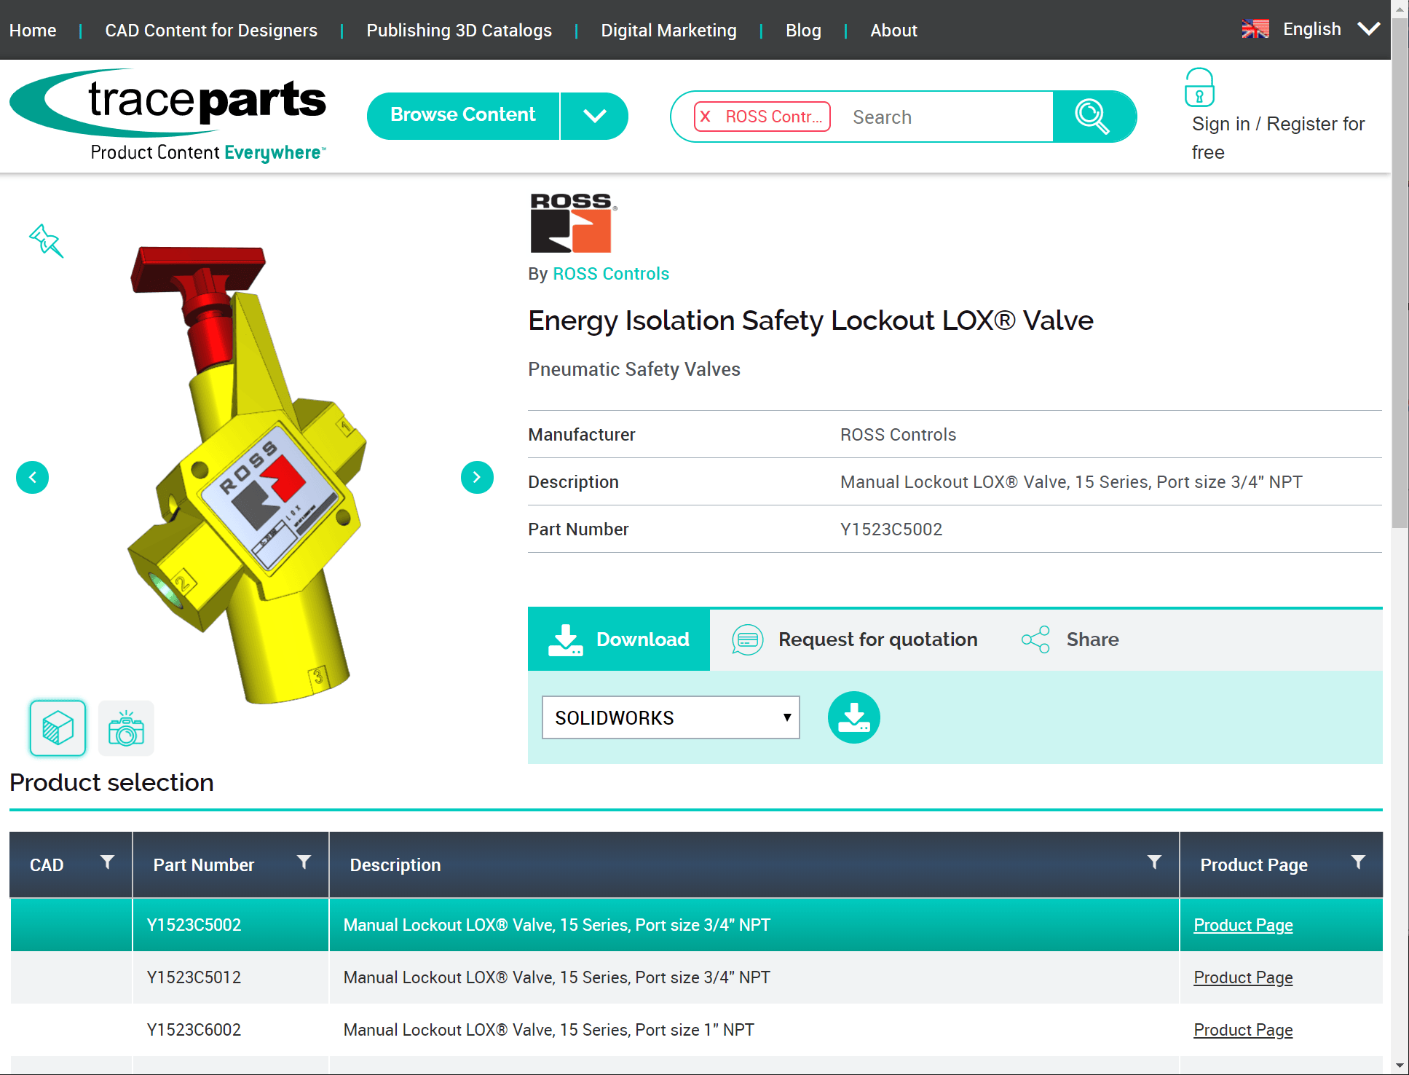Click the 'Pneumatic Safety Valves' subtitle text
1409x1075 pixels.
[x=634, y=369]
